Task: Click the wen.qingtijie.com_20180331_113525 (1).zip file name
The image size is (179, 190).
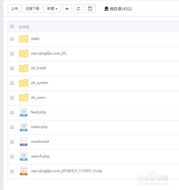Action: tap(66, 171)
